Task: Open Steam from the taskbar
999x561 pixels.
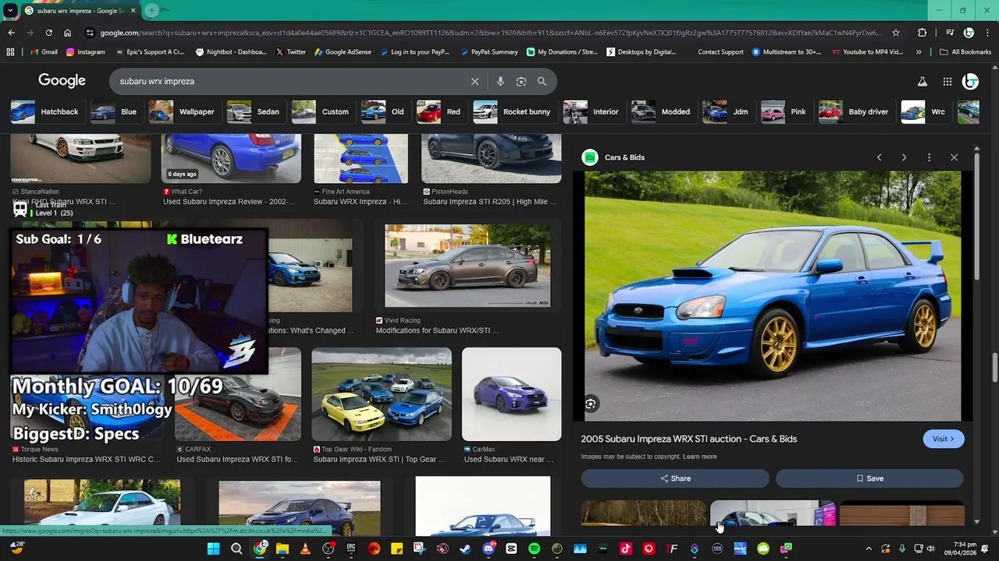Action: [465, 549]
